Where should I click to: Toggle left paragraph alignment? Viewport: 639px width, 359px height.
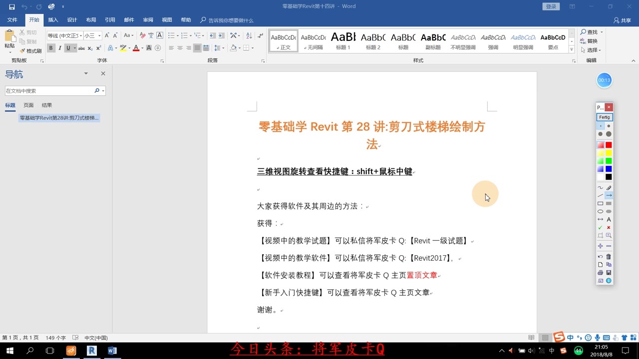pos(171,48)
